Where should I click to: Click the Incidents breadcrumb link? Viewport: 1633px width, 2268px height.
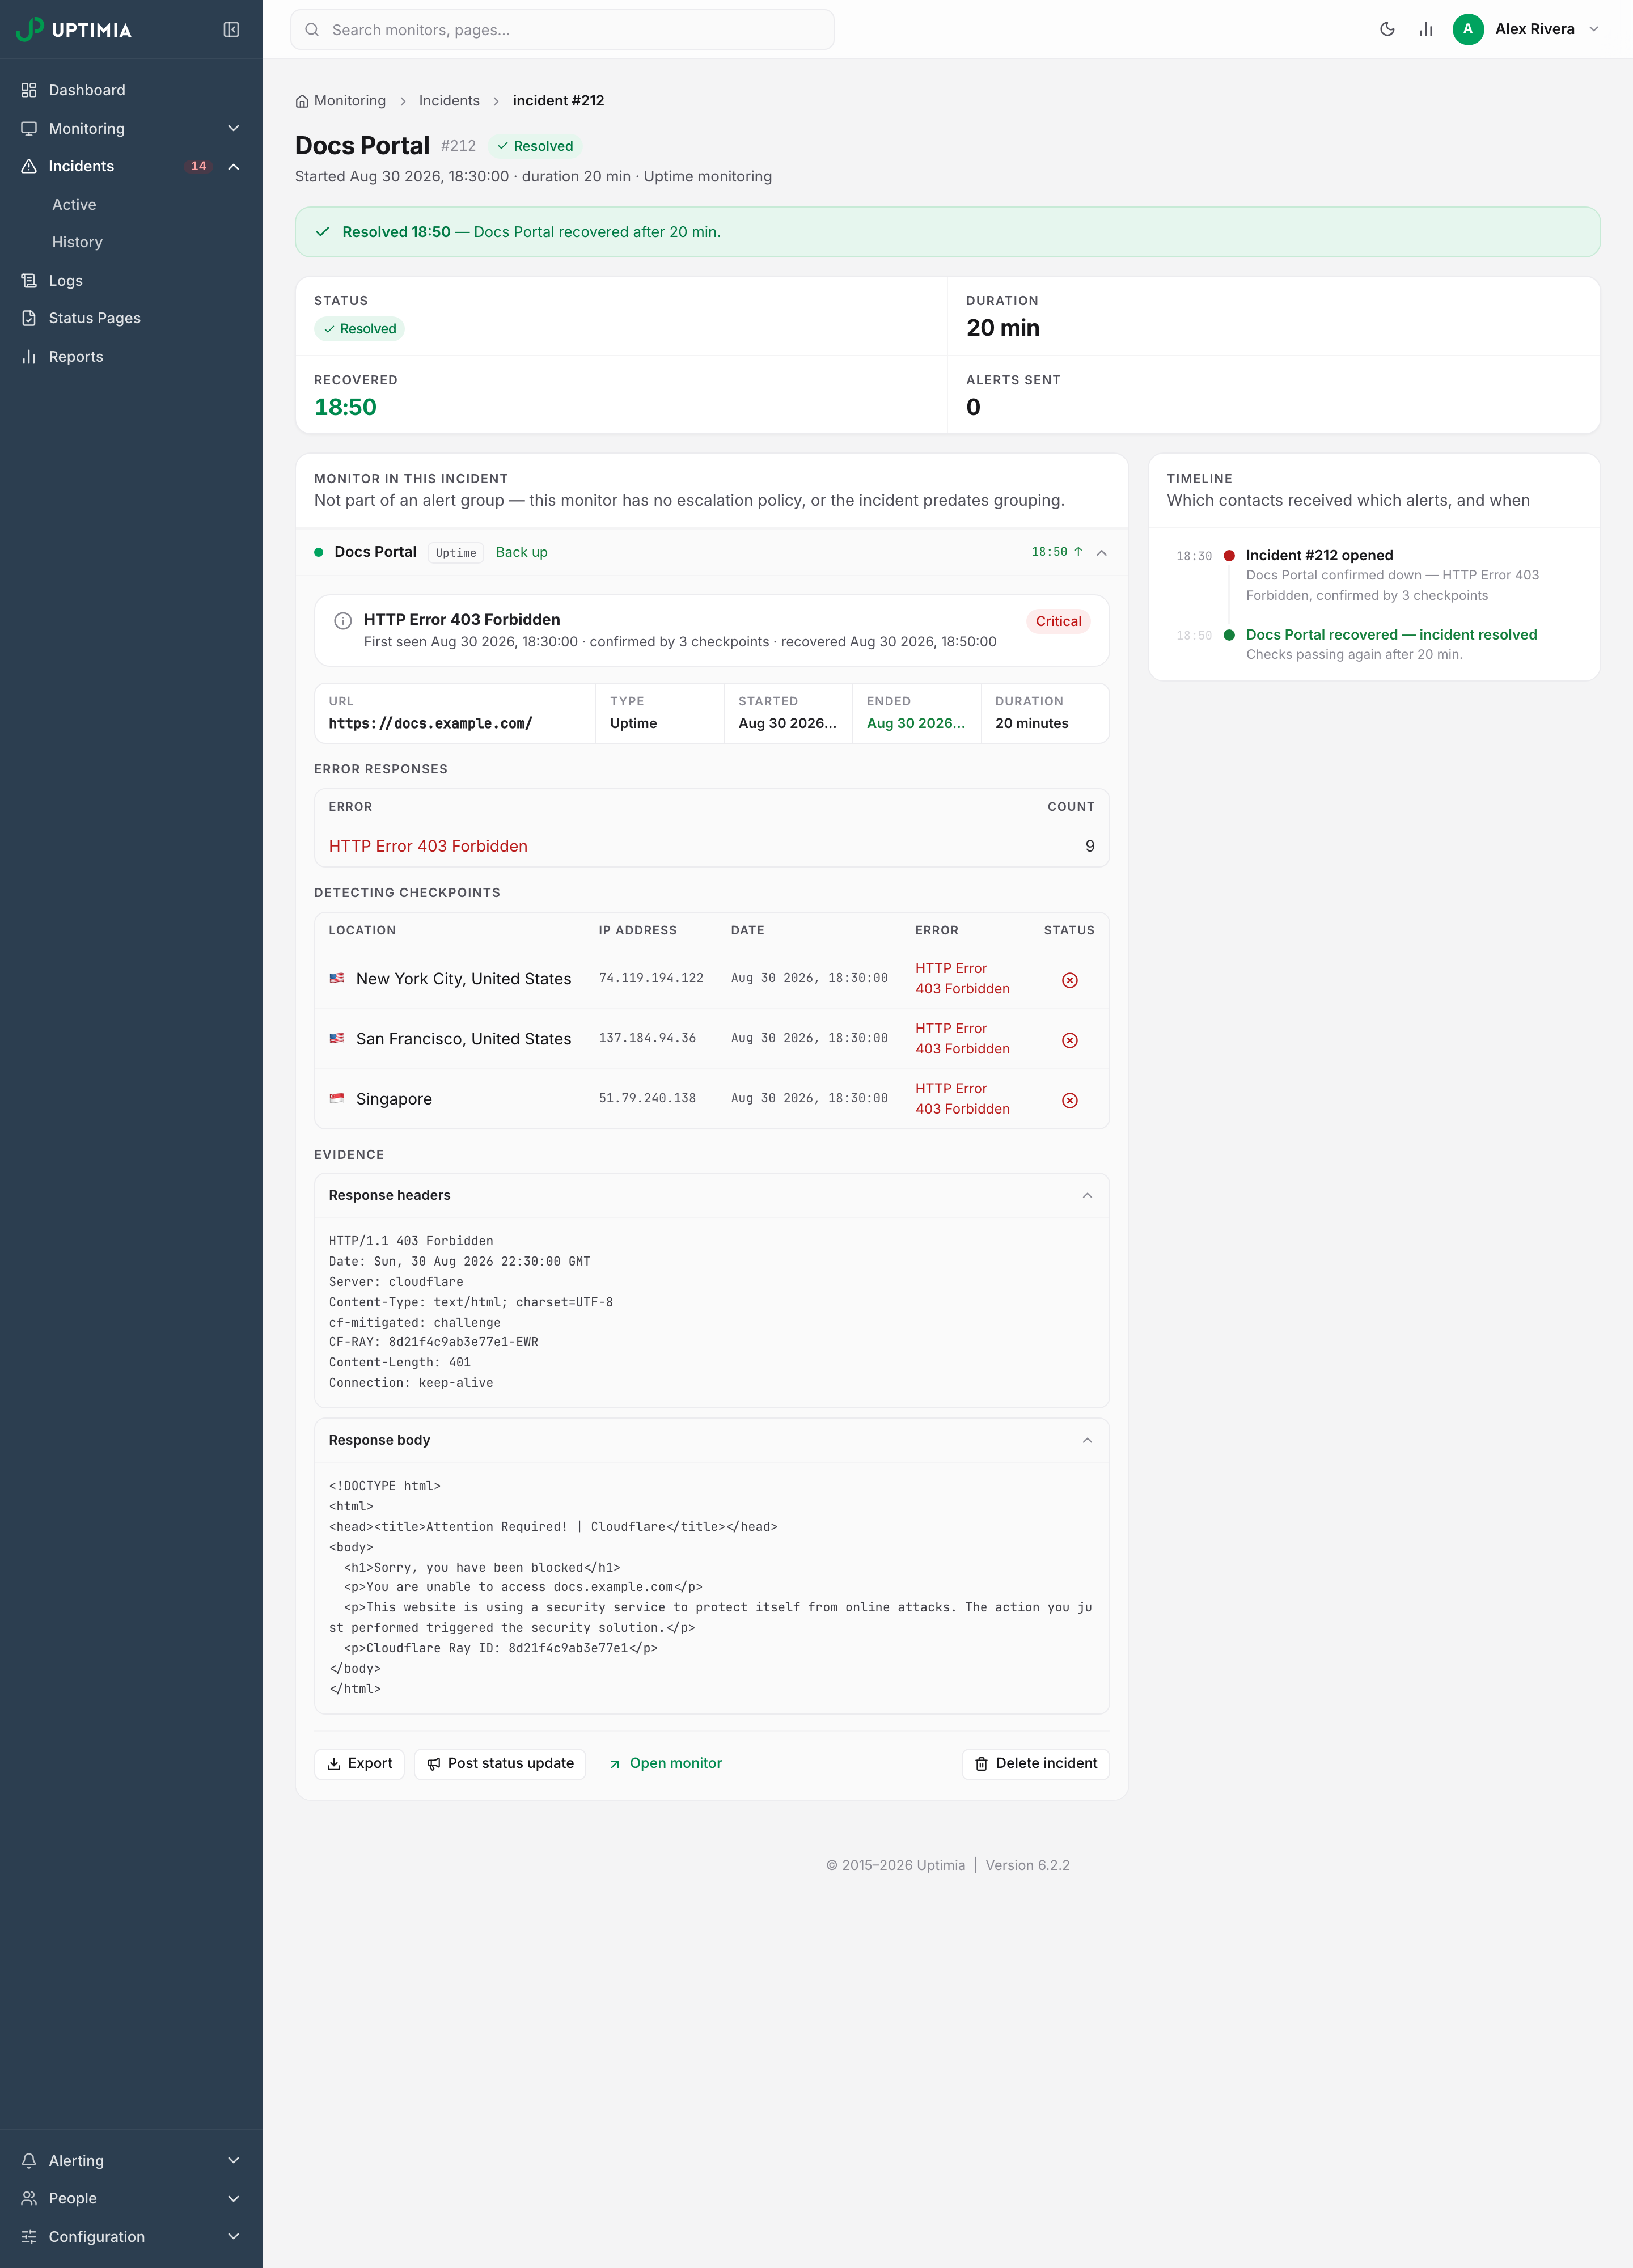tap(449, 101)
